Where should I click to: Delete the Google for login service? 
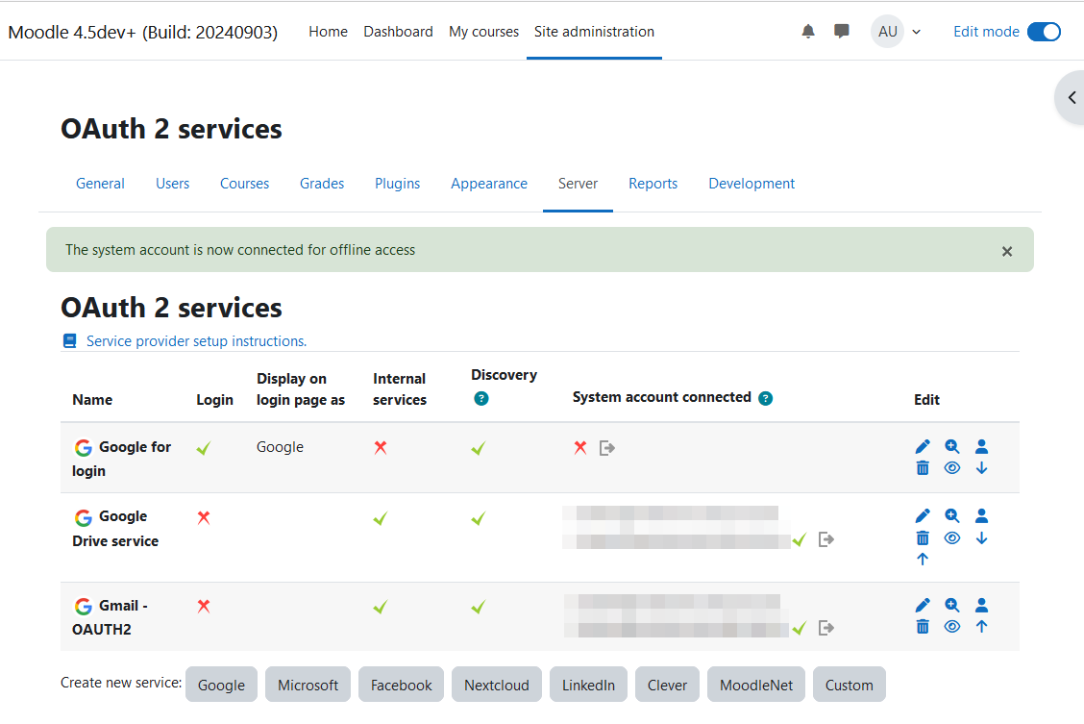[923, 468]
